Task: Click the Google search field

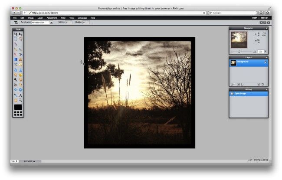Action: coord(233,13)
